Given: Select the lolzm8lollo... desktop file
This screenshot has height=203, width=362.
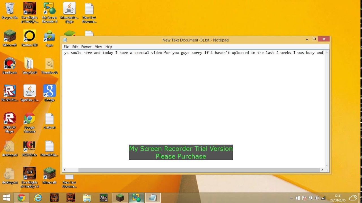Looking at the screenshot, I should (49, 149).
